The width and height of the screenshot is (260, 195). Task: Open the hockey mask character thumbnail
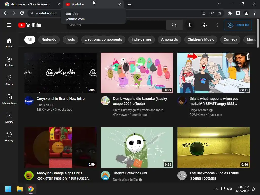[137, 148]
